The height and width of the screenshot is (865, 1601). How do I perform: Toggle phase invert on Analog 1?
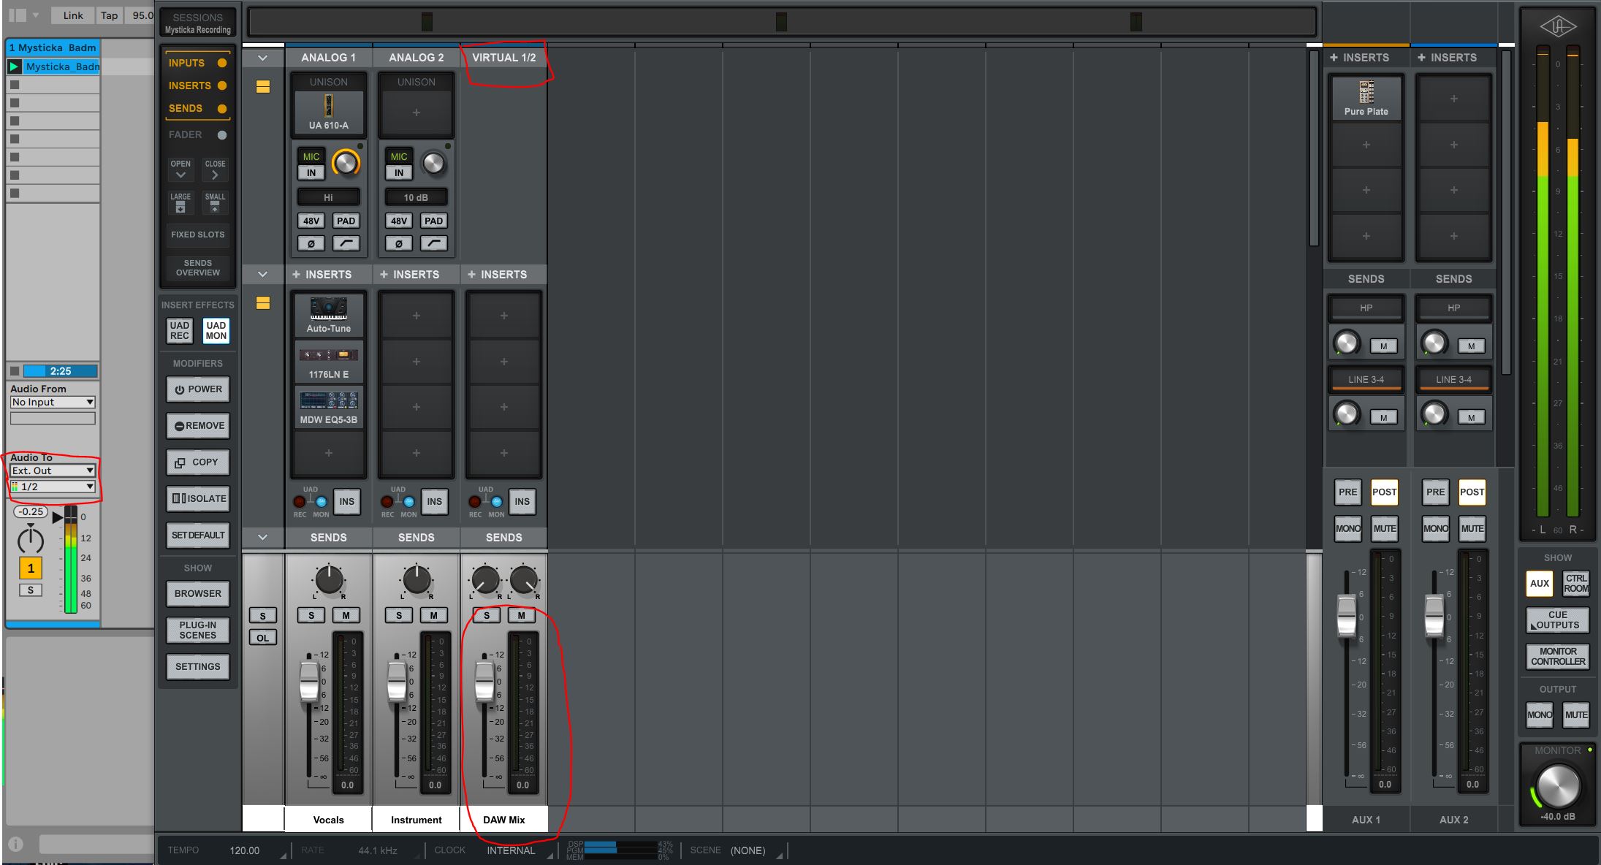[x=311, y=243]
